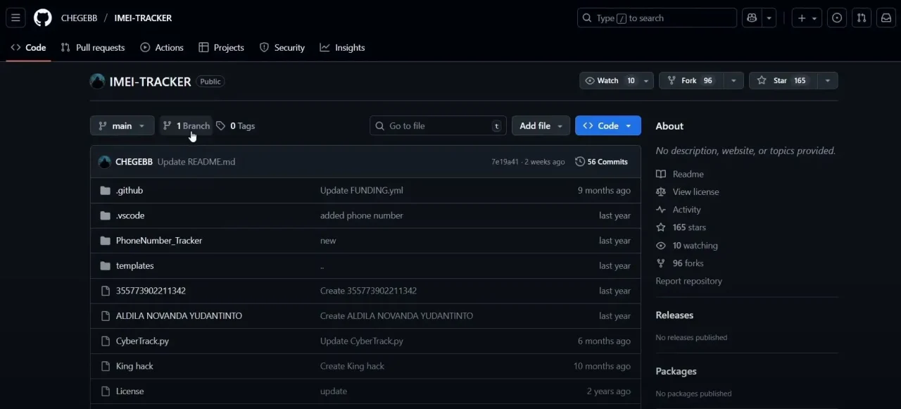Open the templates folder
This screenshot has height=409, width=901.
135,265
